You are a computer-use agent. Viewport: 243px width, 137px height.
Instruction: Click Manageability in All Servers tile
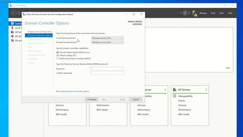(x=185, y=96)
